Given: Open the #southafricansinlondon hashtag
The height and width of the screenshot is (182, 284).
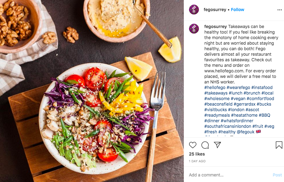Looking at the screenshot, I should tap(228, 126).
